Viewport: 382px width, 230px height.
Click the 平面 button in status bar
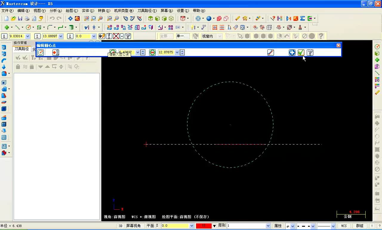pos(150,226)
